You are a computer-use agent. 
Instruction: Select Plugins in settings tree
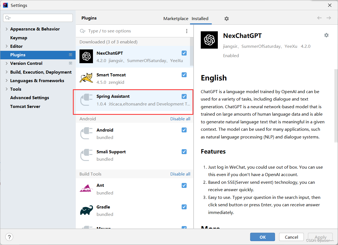point(38,55)
